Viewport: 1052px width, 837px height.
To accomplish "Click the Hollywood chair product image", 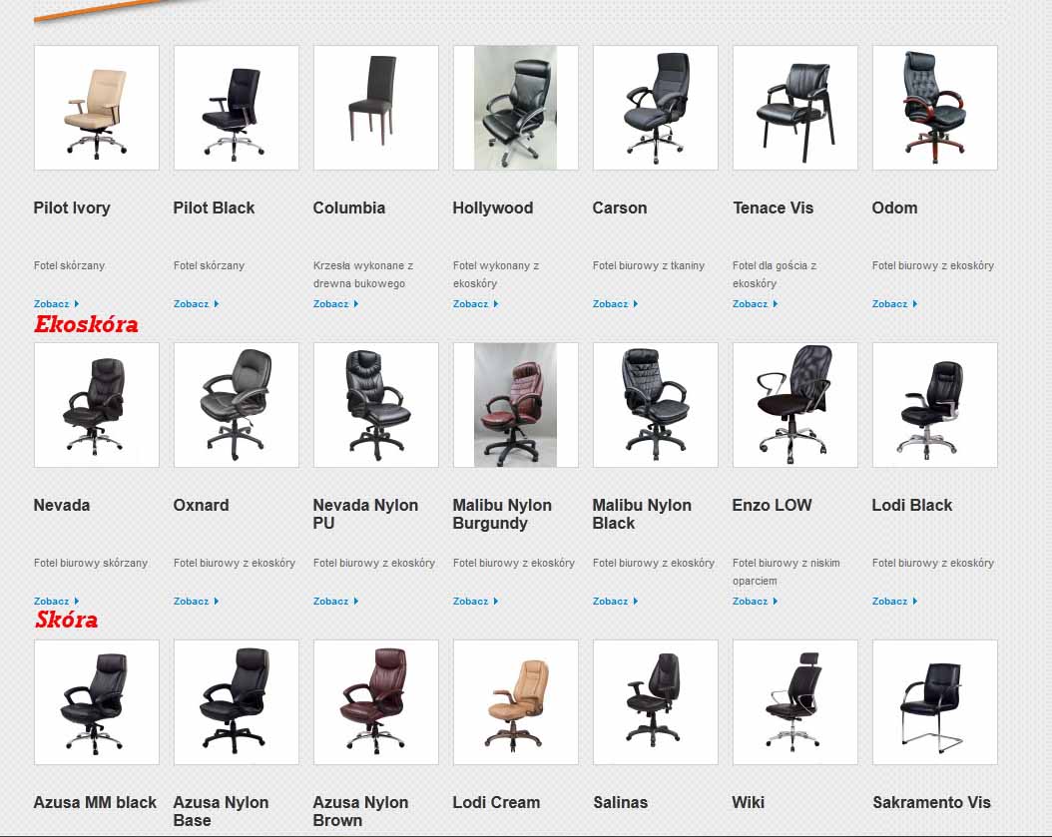I will (515, 108).
